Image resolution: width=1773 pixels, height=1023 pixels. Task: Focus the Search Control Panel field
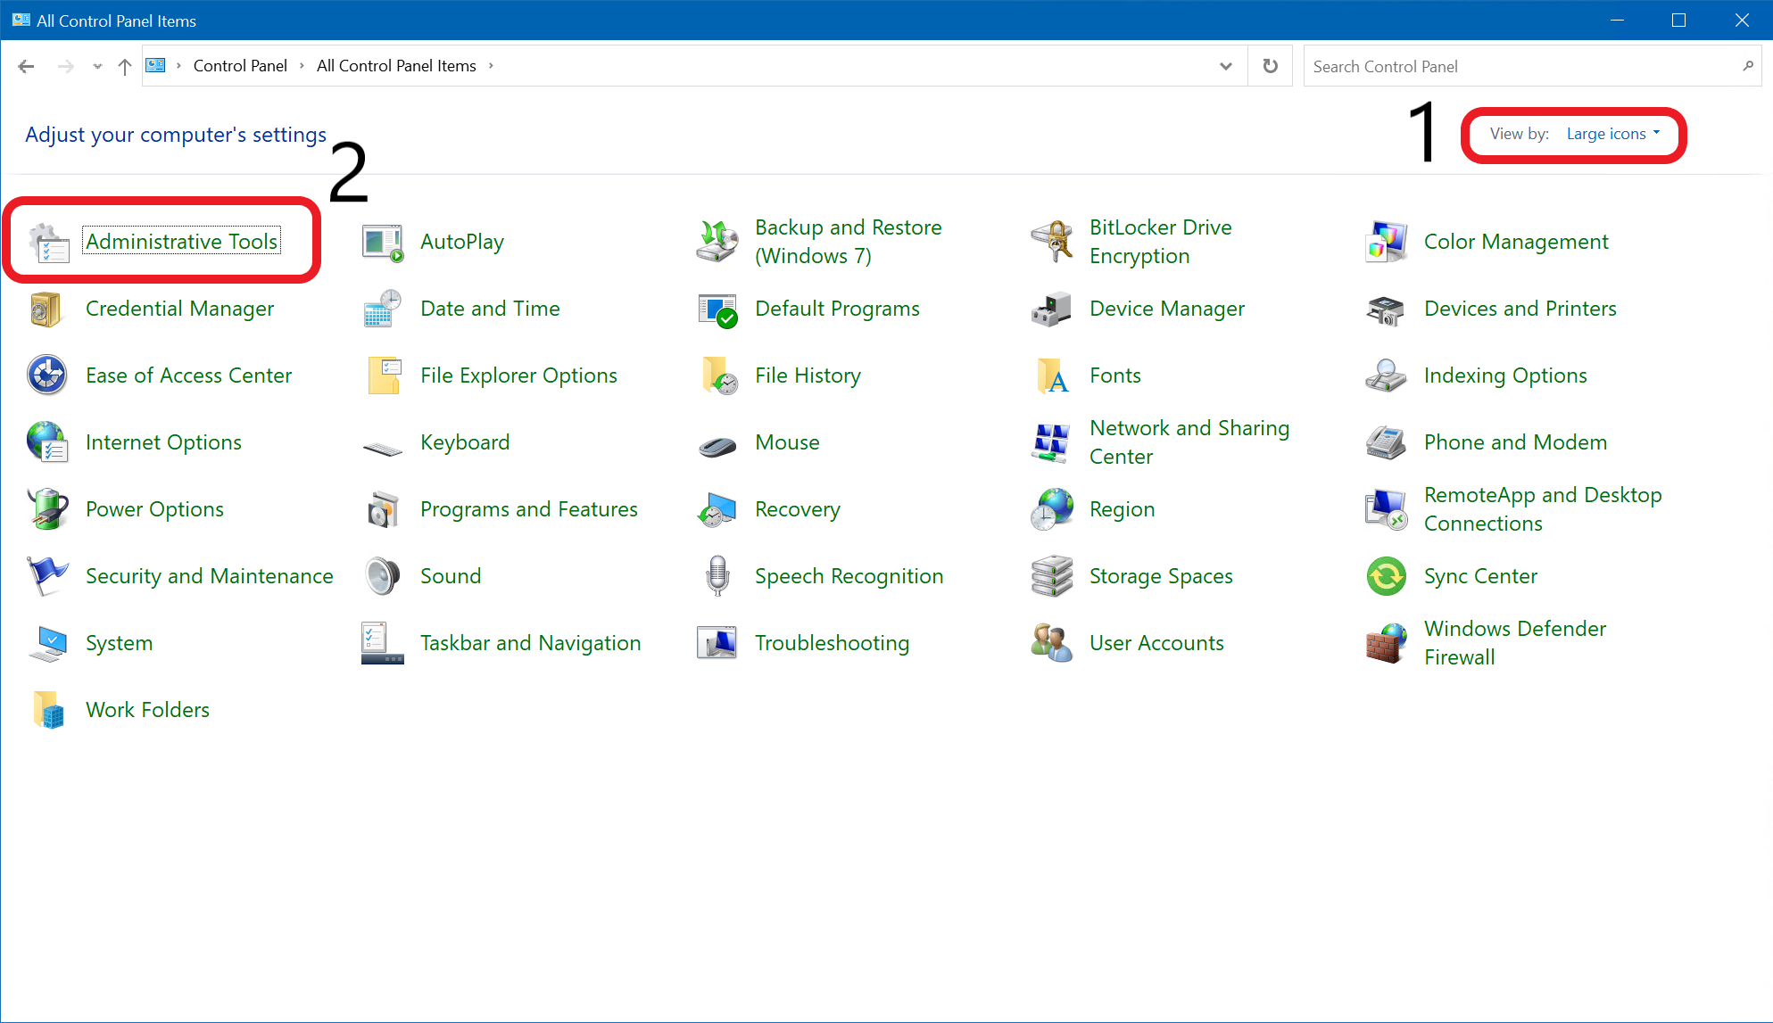pyautogui.click(x=1532, y=66)
